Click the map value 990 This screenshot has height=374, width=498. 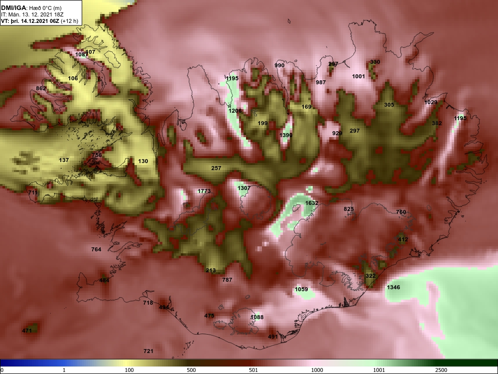[279, 65]
